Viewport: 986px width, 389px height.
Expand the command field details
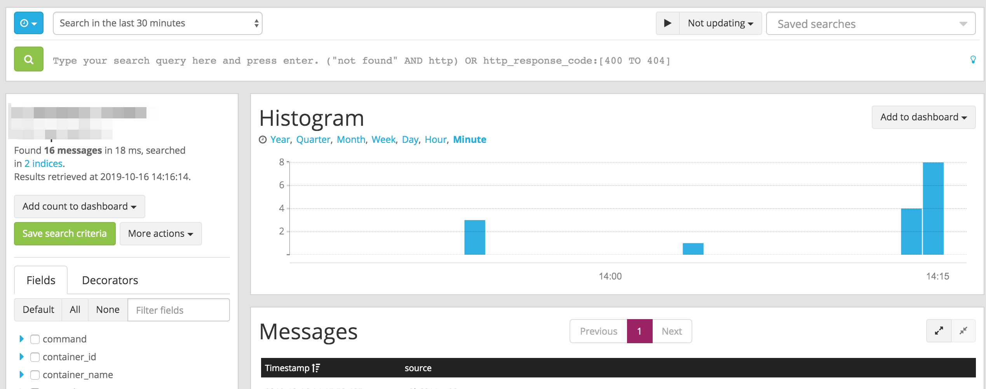(x=21, y=339)
